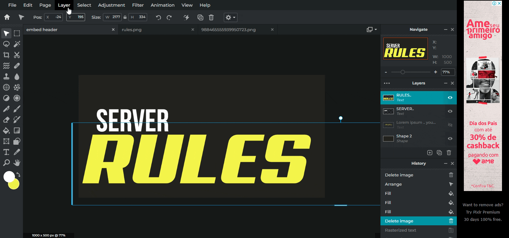509x238 pixels.
Task: Open the Layer menu
Action: tap(64, 5)
